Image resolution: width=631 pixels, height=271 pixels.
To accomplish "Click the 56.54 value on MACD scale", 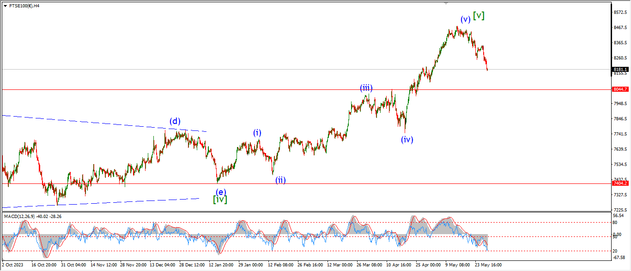I will (619, 215).
